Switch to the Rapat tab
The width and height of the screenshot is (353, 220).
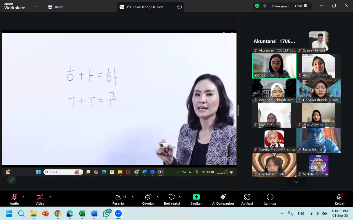click(x=56, y=7)
